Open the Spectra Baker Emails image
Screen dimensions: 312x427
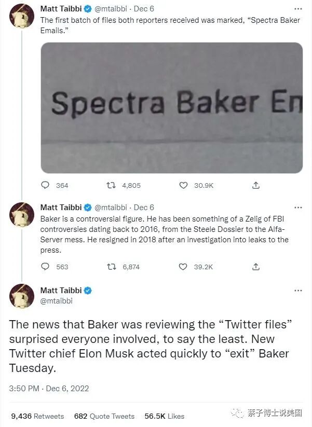(x=171, y=107)
